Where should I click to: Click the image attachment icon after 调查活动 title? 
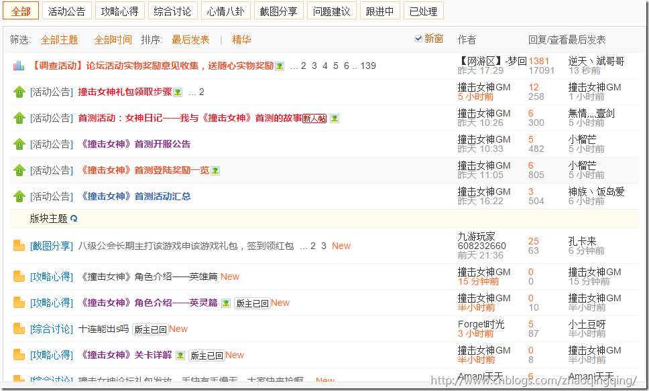280,66
